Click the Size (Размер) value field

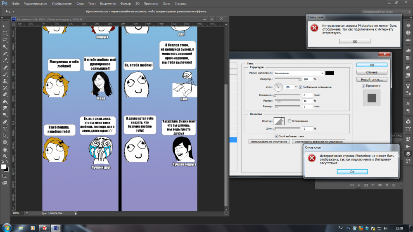coord(307,107)
